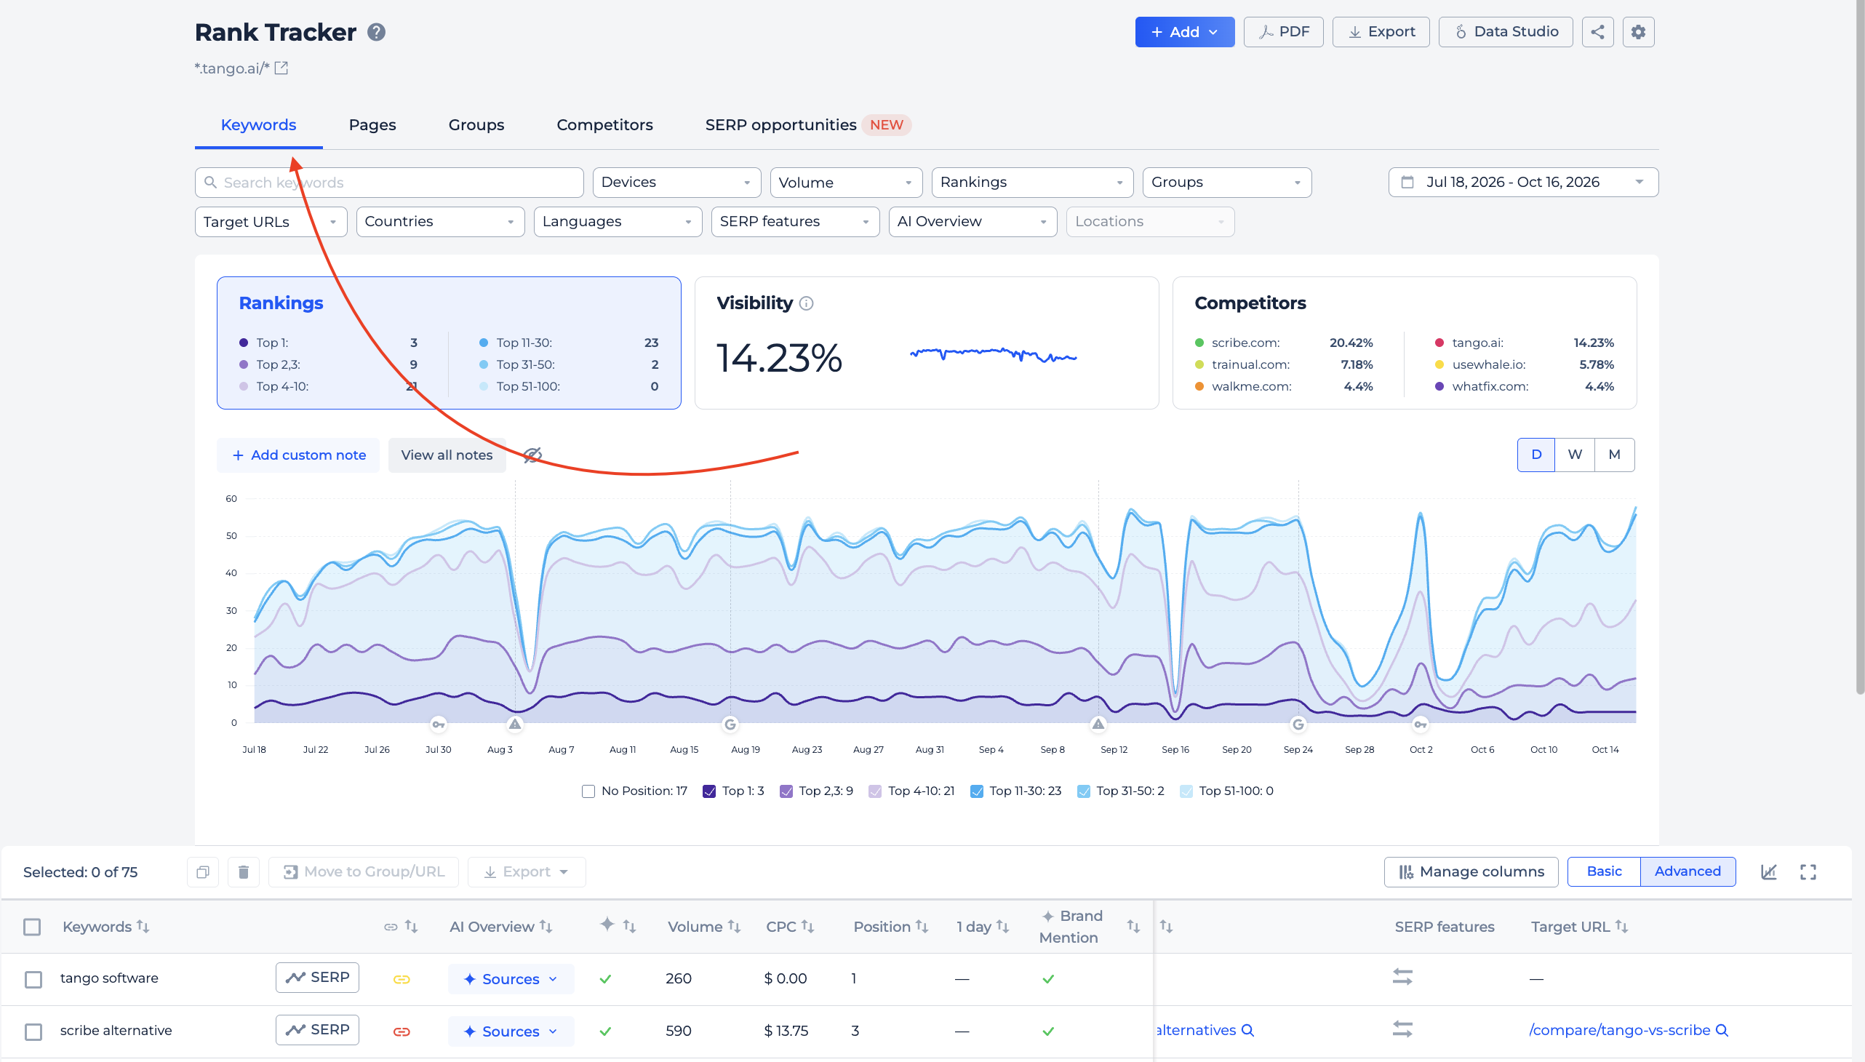Open tango.ai external link icon

[x=281, y=68]
